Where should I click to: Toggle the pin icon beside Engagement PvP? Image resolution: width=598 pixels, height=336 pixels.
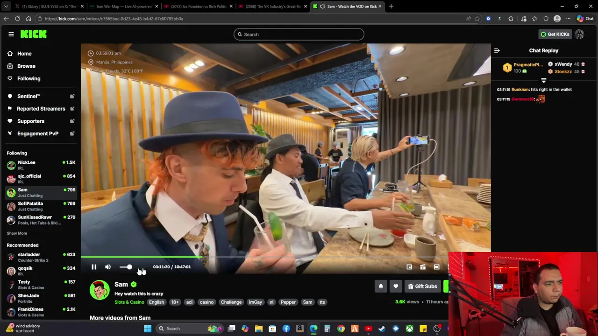coord(72,133)
